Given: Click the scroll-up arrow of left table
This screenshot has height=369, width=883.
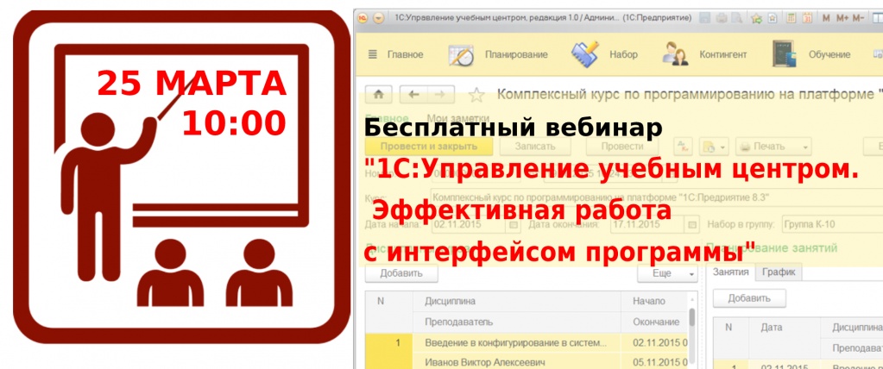Looking at the screenshot, I should coord(692,298).
